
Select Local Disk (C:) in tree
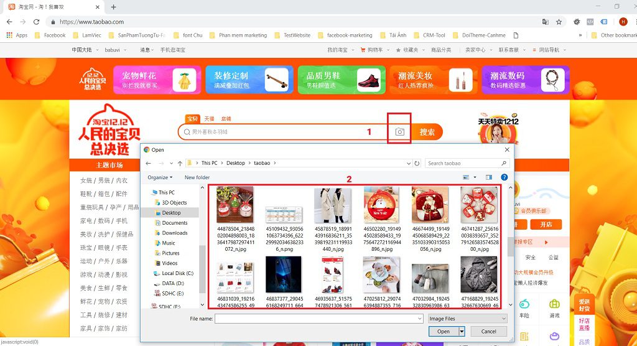coord(177,273)
